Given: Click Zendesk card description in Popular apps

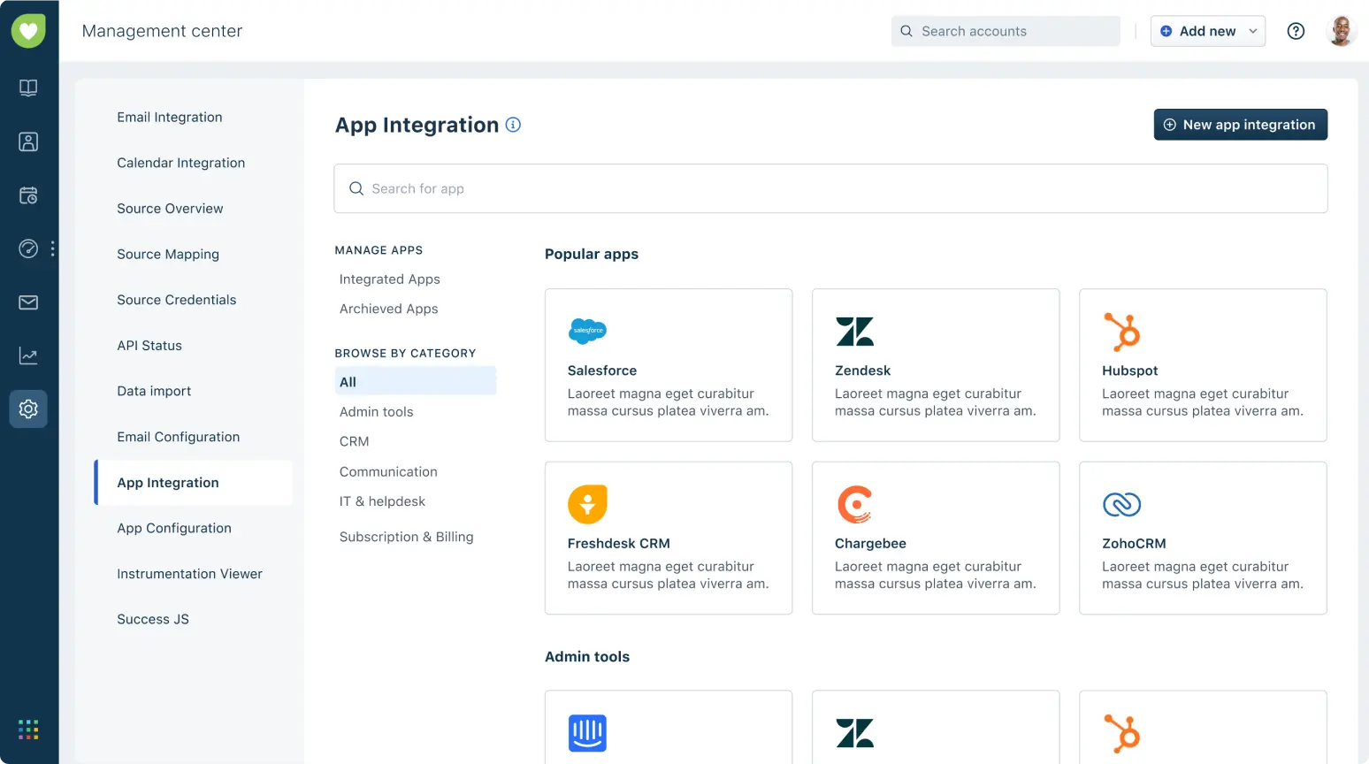Looking at the screenshot, I should tap(935, 402).
